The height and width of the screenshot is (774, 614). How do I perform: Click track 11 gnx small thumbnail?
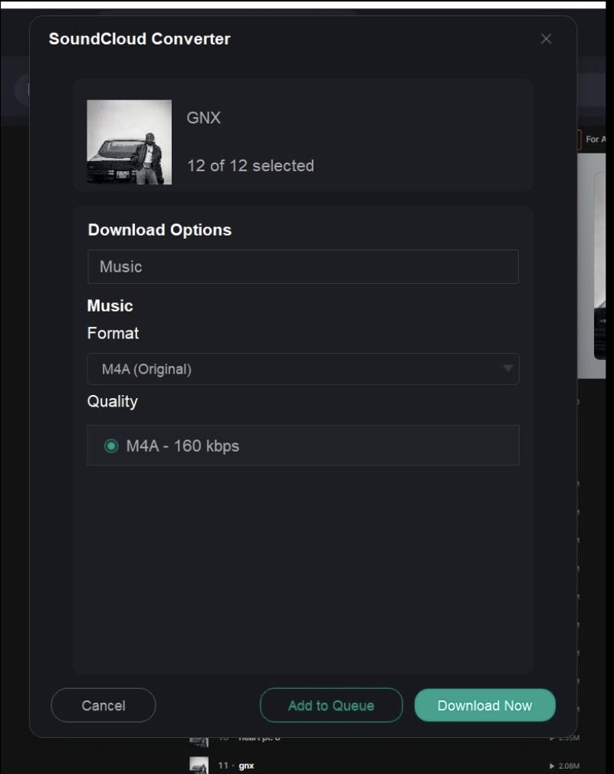point(199,765)
